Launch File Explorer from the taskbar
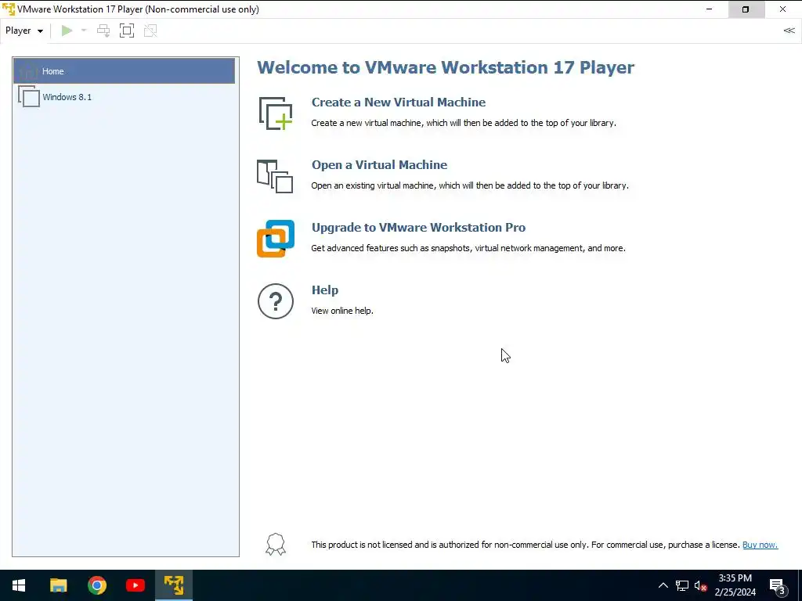This screenshot has height=601, width=802. pos(58,585)
